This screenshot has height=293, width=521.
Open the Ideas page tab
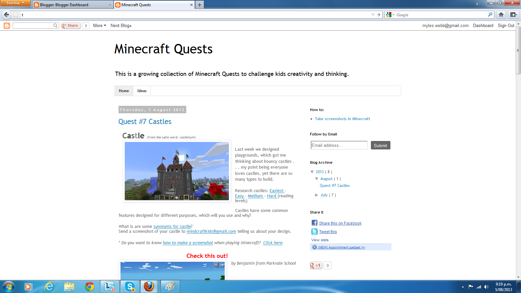pyautogui.click(x=142, y=91)
